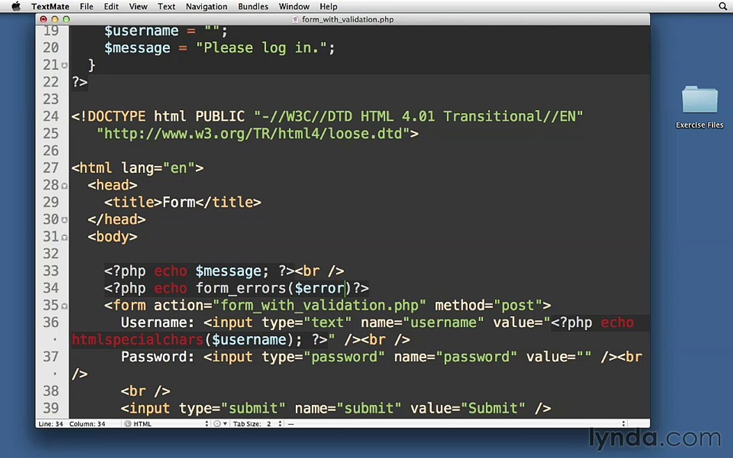Select the Exercise Files folder on the desktop

tap(699, 107)
